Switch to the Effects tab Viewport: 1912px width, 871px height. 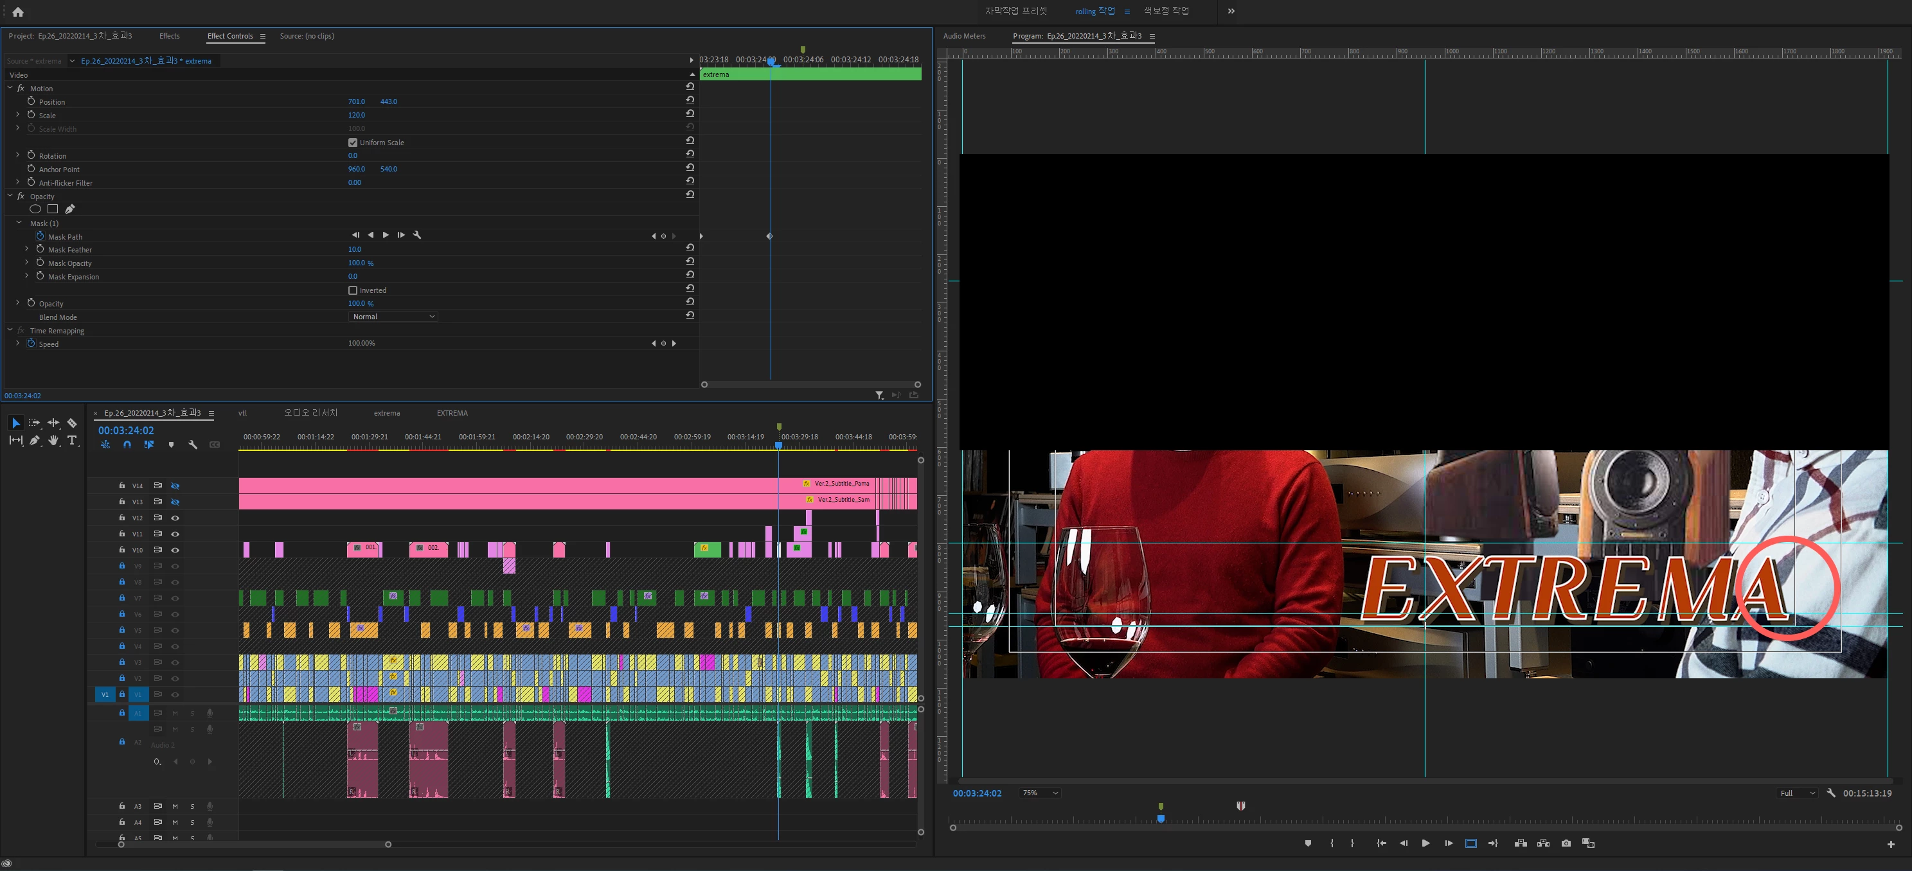[x=169, y=35]
